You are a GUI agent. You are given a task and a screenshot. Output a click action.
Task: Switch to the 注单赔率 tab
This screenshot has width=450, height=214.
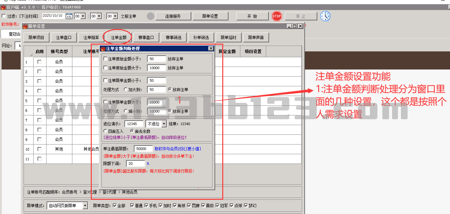91,37
